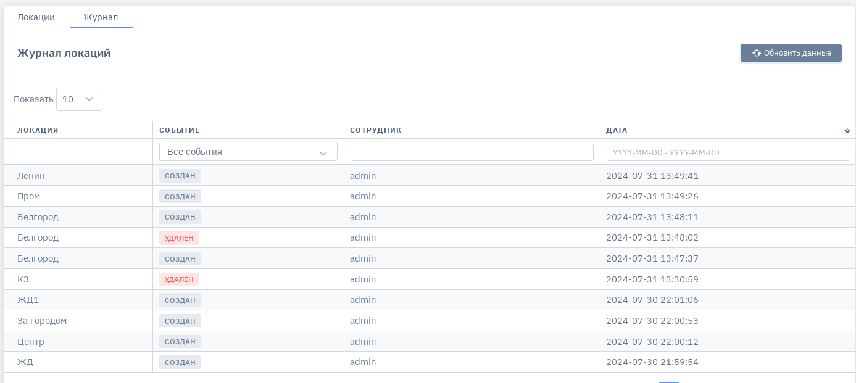
Task: Click the СОЗДАН badge in Пром row
Action: tap(180, 196)
